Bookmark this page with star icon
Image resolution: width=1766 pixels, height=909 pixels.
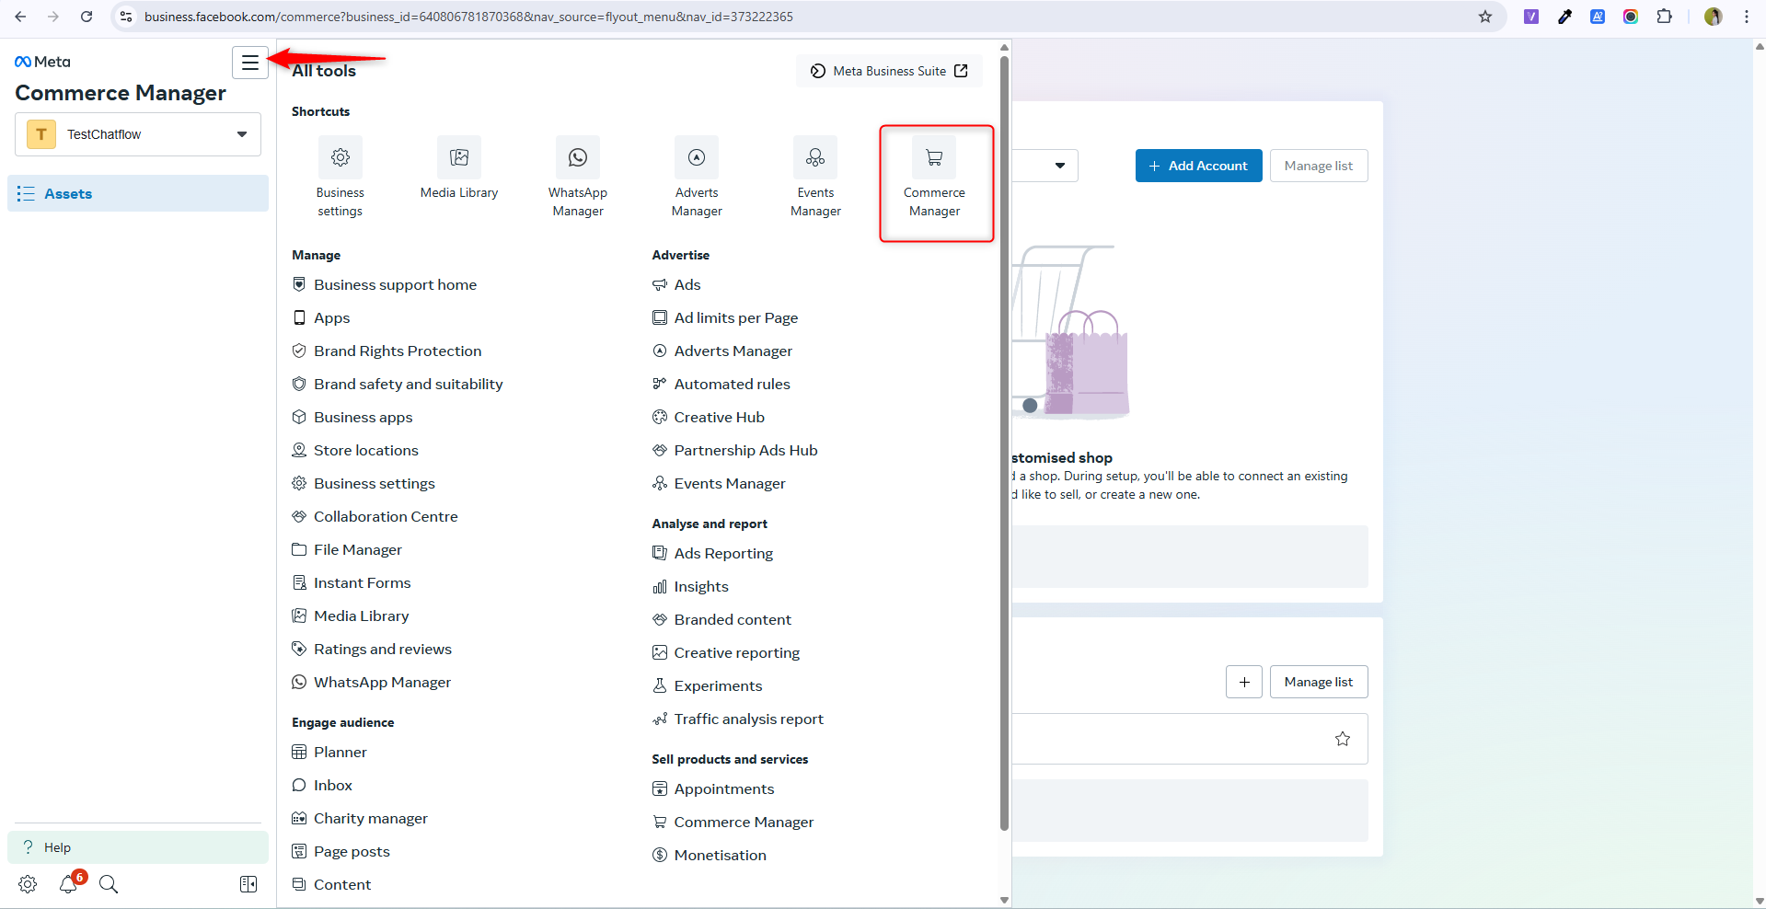click(1485, 17)
